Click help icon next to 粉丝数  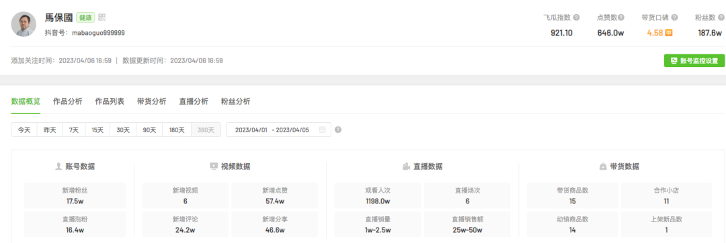coord(721,17)
